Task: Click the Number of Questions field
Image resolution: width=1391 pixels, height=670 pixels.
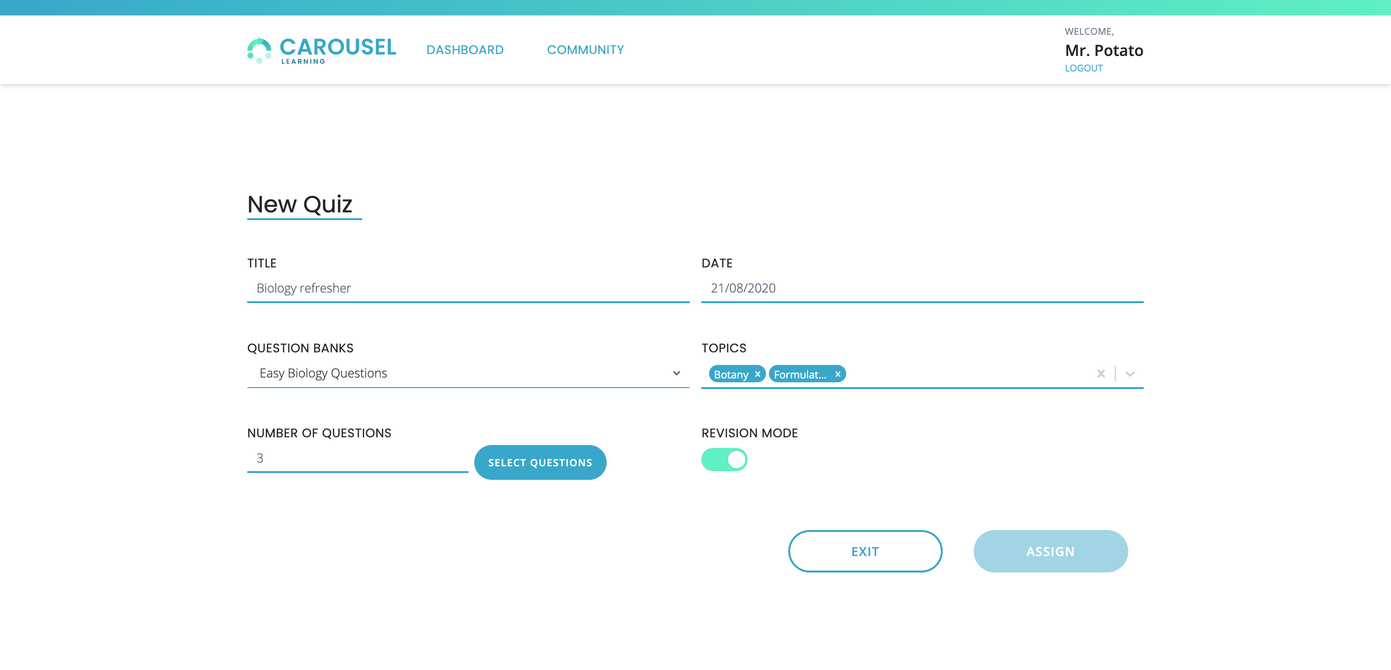Action: tap(357, 459)
